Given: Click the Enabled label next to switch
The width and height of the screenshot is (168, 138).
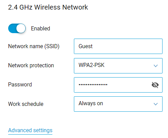Looking at the screenshot, I should click(40, 28).
